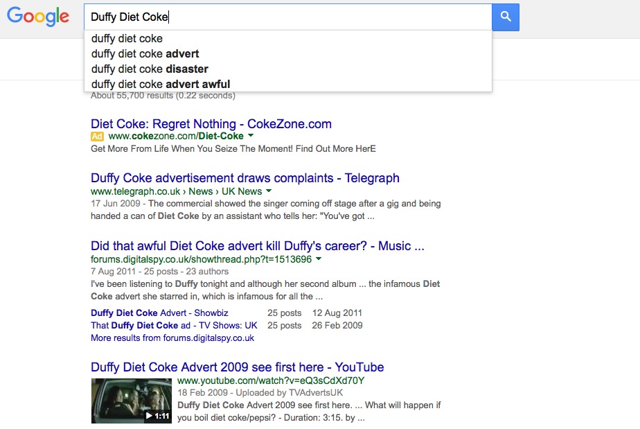Open 'Duffy Diet Coke Advert 2009' YouTube result

pyautogui.click(x=237, y=367)
